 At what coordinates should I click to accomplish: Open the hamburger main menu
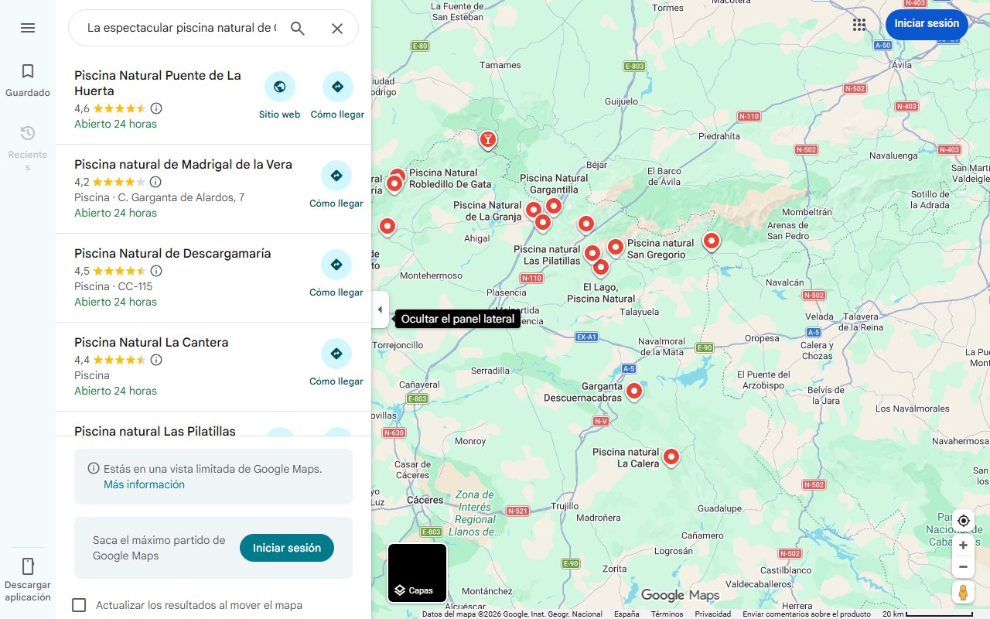[28, 28]
